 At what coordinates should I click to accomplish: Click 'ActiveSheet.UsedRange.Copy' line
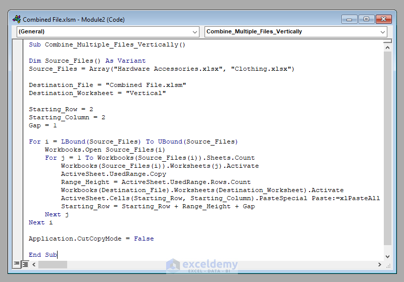tap(114, 174)
